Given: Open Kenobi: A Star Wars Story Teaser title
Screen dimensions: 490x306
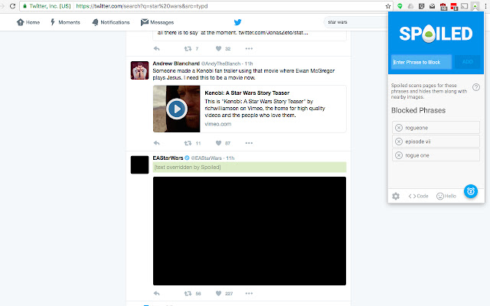Looking at the screenshot, I should click(247, 93).
